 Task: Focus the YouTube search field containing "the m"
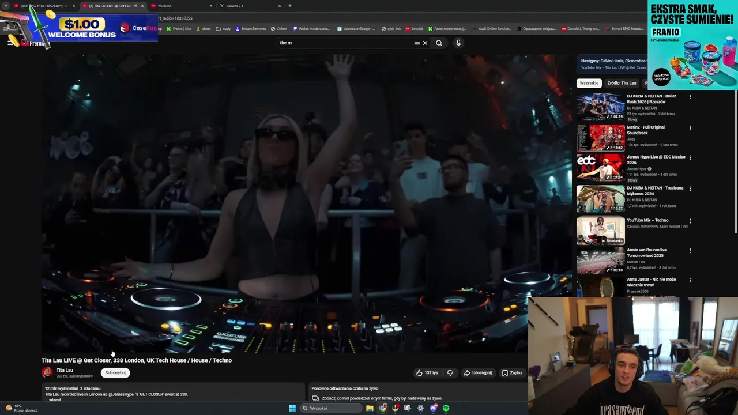pos(346,43)
